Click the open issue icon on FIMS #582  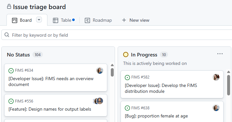[127, 78]
